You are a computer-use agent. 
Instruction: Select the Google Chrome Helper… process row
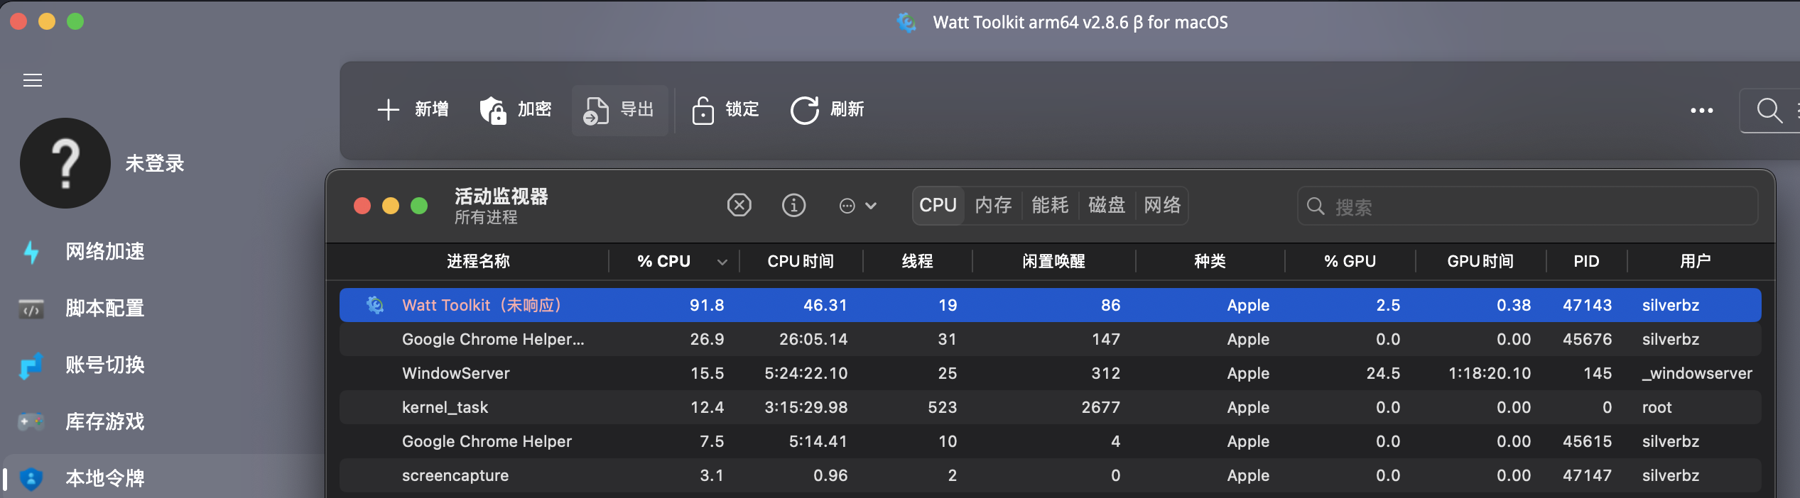(1051, 339)
